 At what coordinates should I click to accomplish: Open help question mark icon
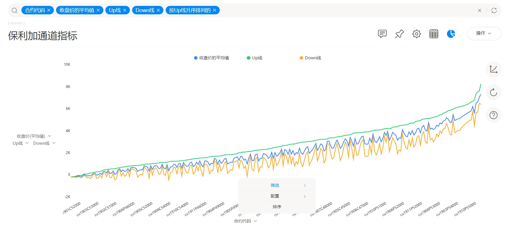click(494, 115)
